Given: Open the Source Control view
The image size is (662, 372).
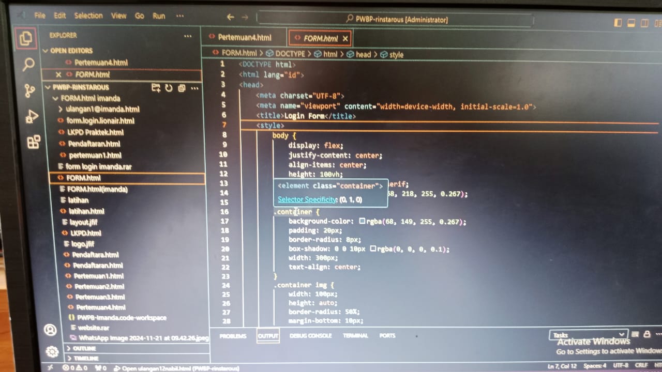Looking at the screenshot, I should tap(29, 91).
